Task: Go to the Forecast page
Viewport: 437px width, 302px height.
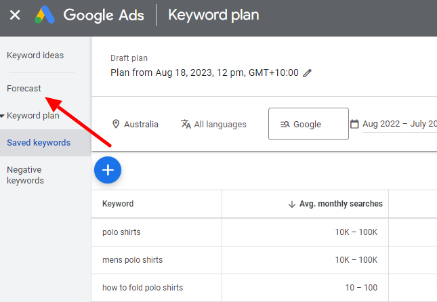Action: 24,89
